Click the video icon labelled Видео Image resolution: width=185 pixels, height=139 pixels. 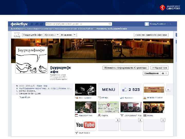pyautogui.click(x=145, y=115)
